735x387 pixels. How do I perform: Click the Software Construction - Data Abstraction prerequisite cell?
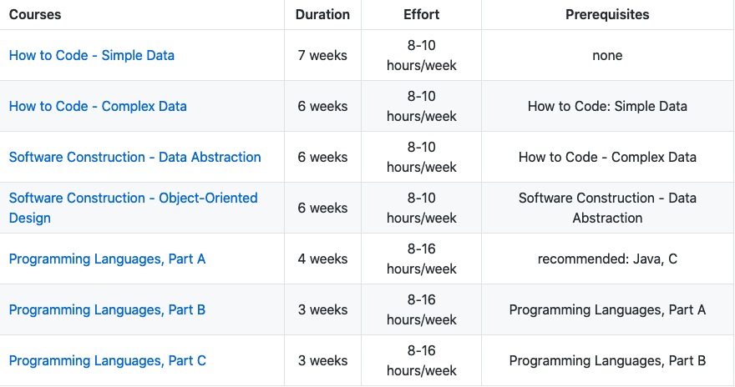607,208
